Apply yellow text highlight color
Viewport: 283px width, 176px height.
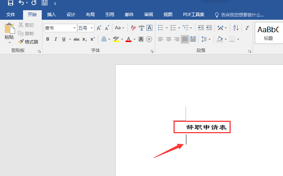point(116,39)
